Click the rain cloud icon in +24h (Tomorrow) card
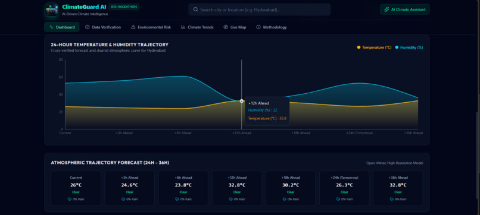Viewport: 480px width, 215px height. tap(338, 199)
